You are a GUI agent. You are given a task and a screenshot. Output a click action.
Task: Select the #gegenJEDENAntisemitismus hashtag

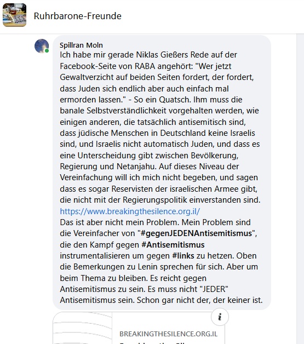coord(196,233)
